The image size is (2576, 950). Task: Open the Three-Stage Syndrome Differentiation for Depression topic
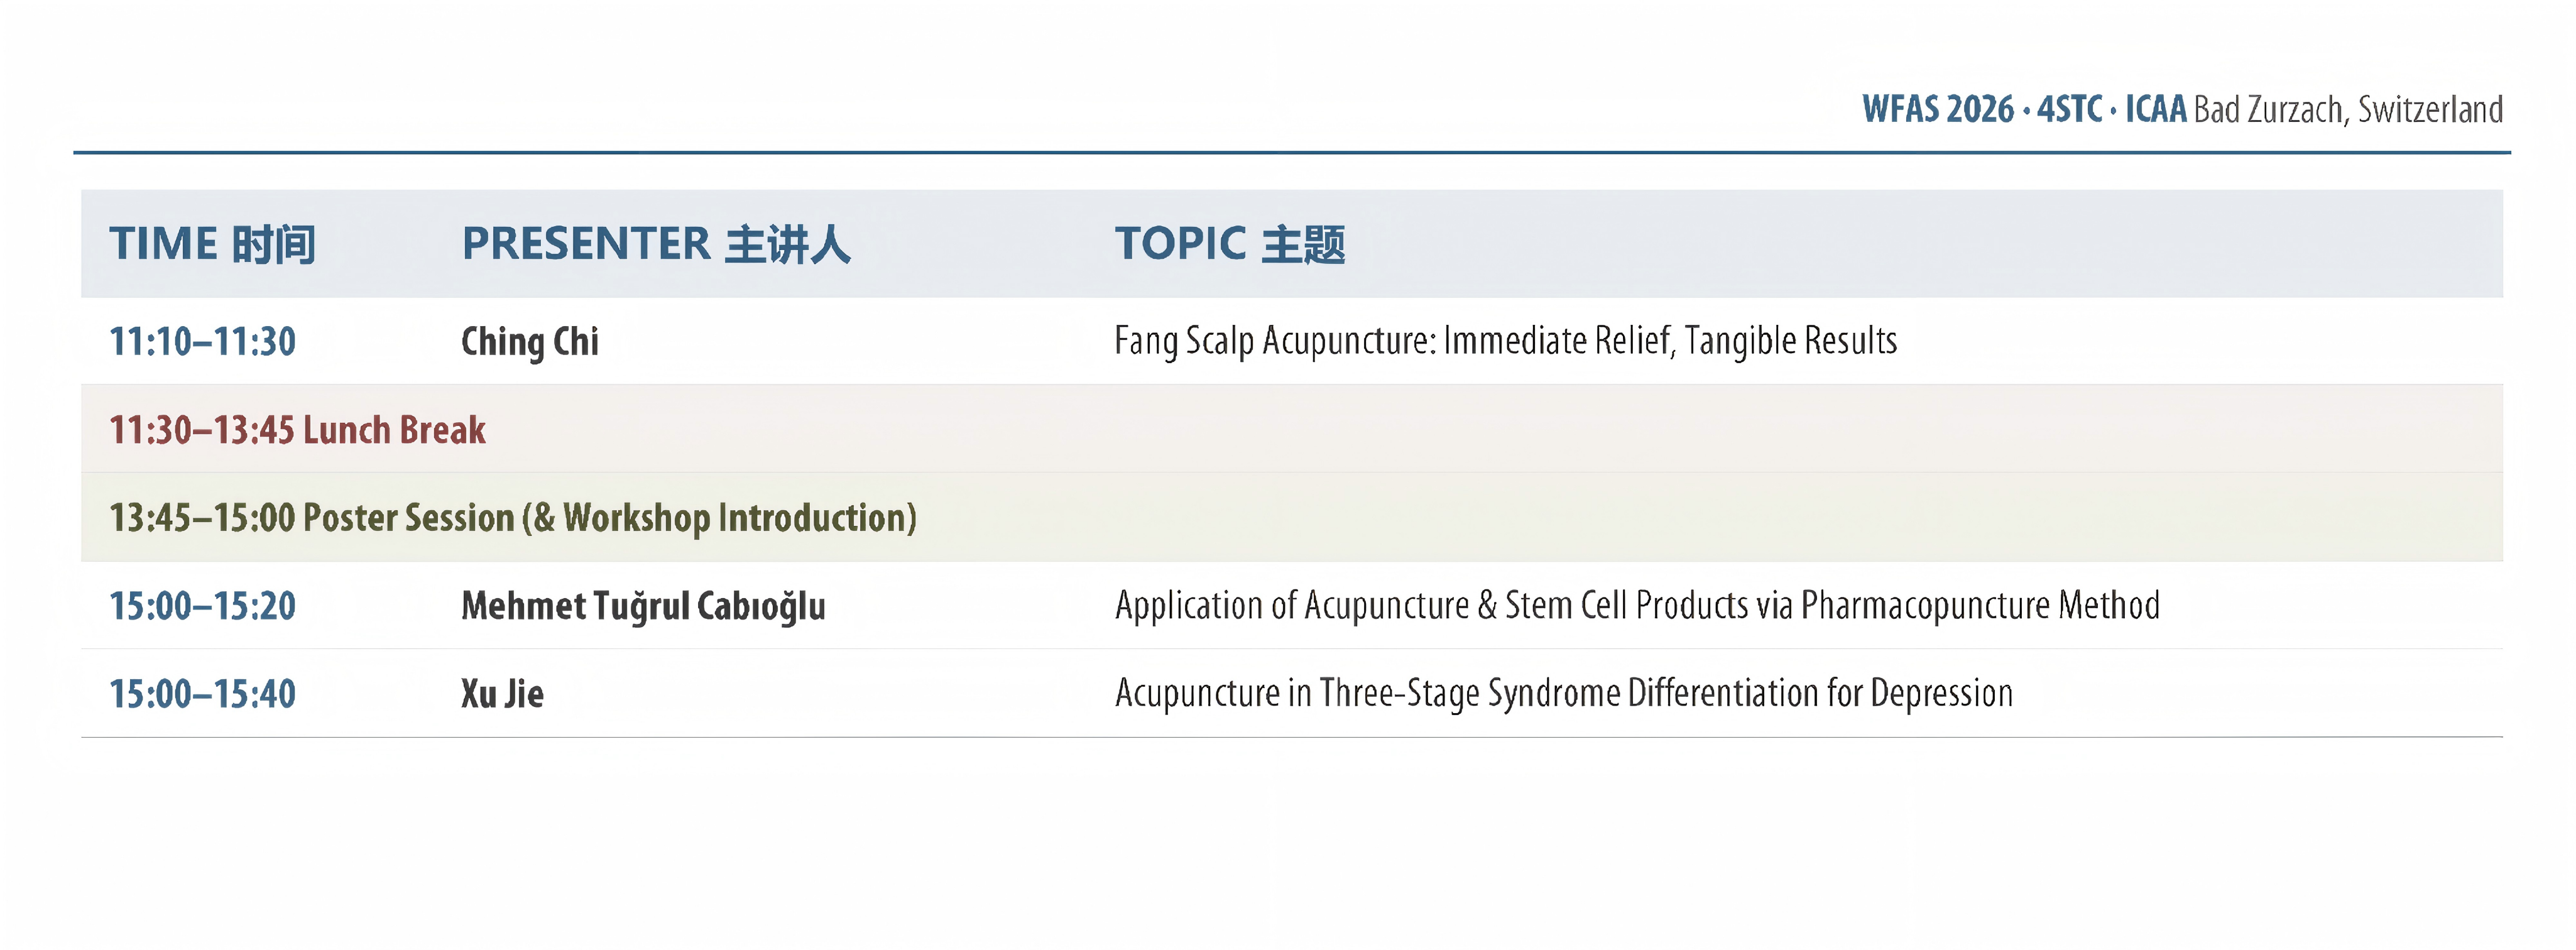click(x=1564, y=693)
